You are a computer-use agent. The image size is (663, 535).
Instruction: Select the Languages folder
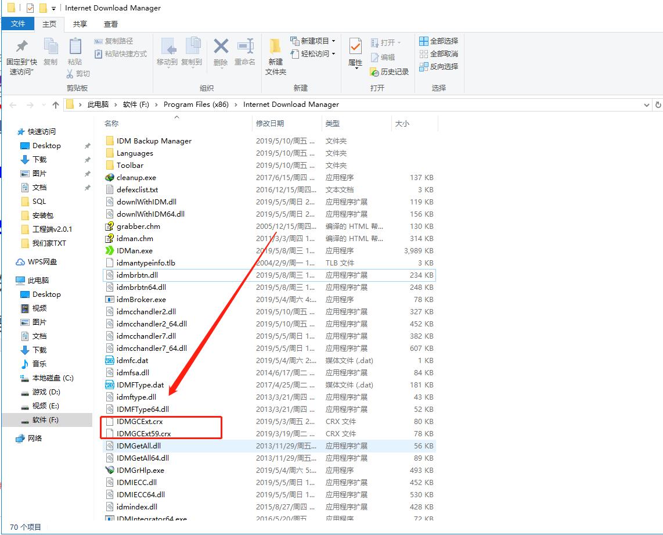[x=135, y=153]
